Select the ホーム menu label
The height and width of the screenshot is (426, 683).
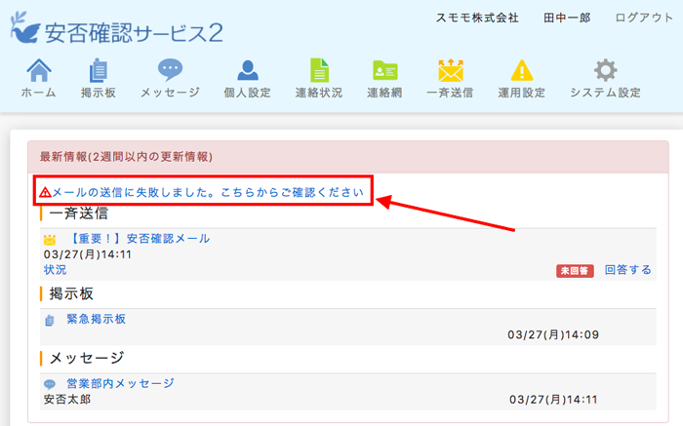tap(39, 93)
